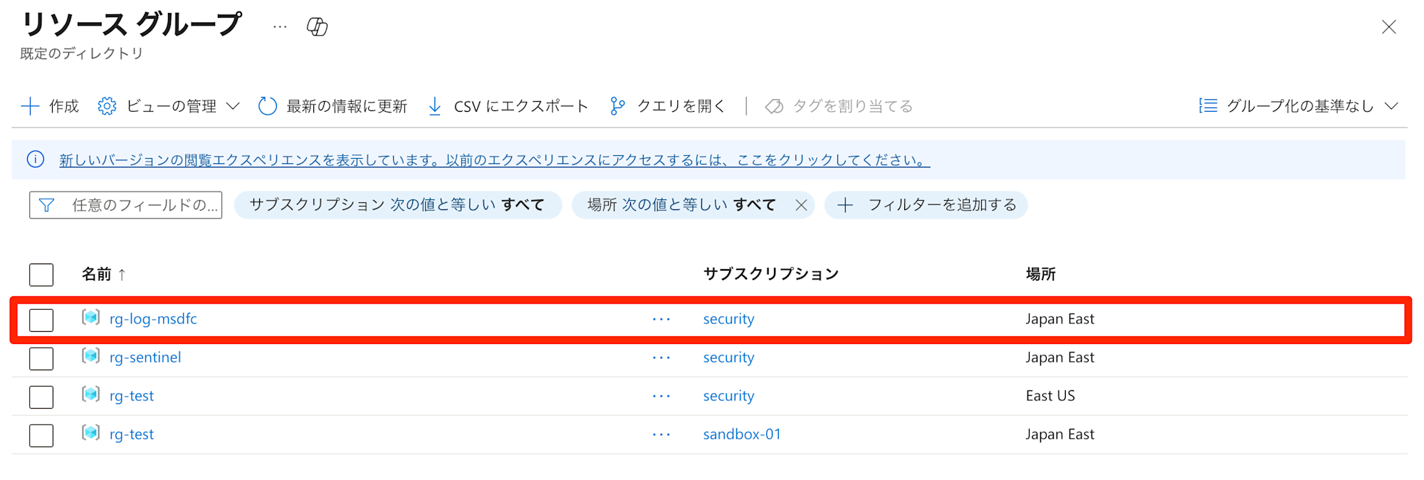Select the rg-sentinel row checkbox
Image resolution: width=1424 pixels, height=480 pixels.
point(41,358)
